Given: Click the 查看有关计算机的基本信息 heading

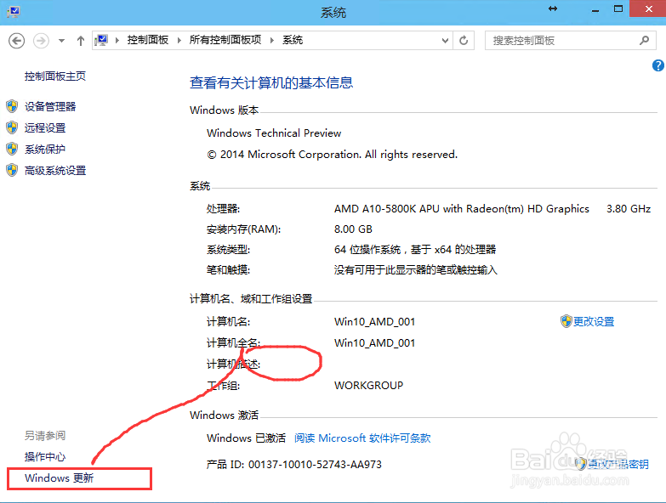Looking at the screenshot, I should pyautogui.click(x=271, y=82).
